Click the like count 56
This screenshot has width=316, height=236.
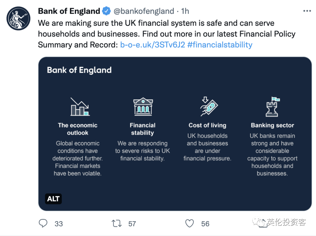(x=205, y=224)
